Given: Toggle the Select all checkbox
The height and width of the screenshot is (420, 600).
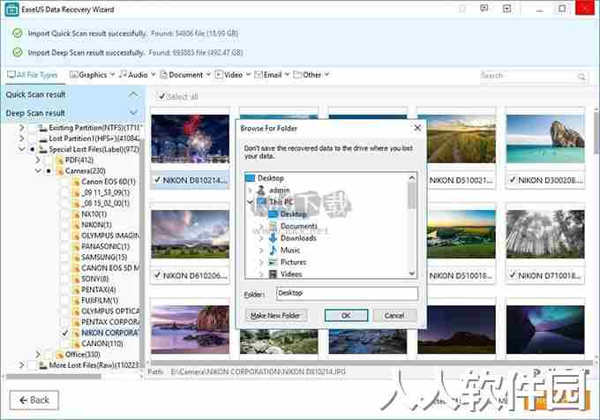Looking at the screenshot, I should click(161, 96).
